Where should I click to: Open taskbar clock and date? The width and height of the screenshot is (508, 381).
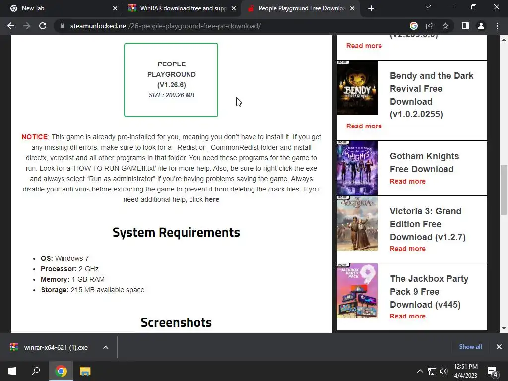(x=465, y=371)
